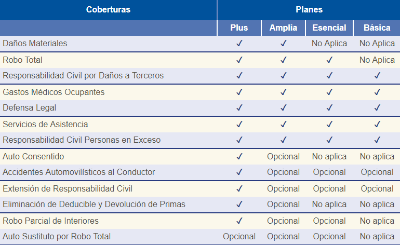
Task: Click the Planes header
Action: click(309, 9)
